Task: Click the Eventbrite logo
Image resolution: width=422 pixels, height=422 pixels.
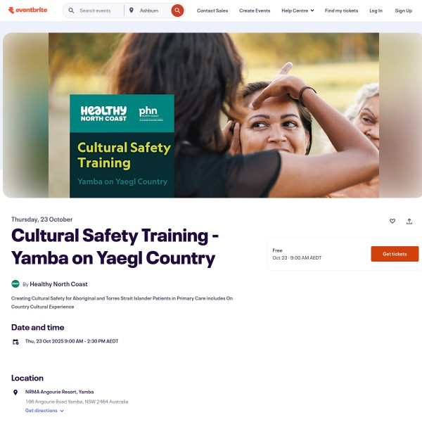Action: 27,11
